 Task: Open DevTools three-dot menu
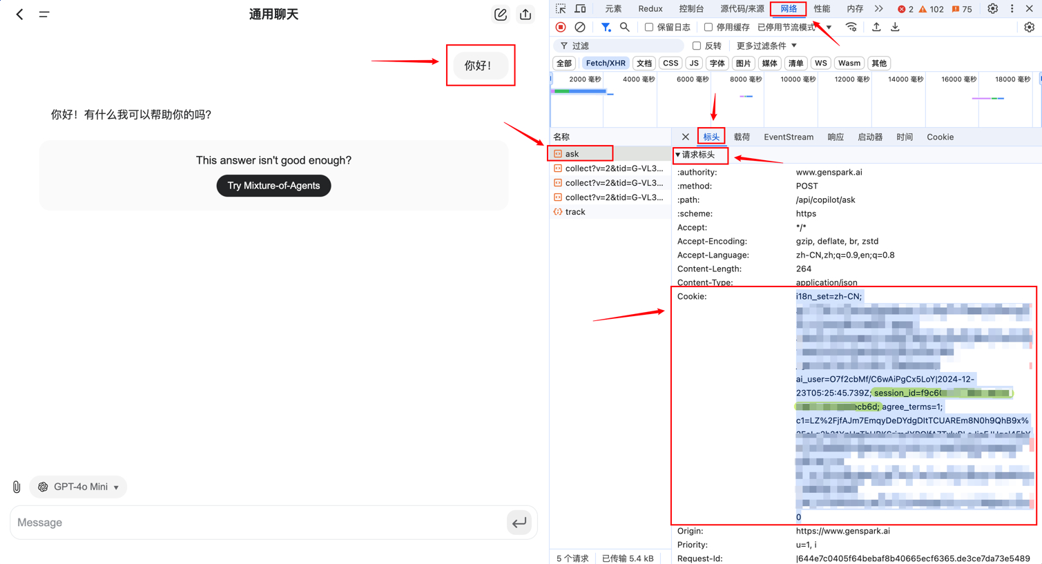point(1012,9)
